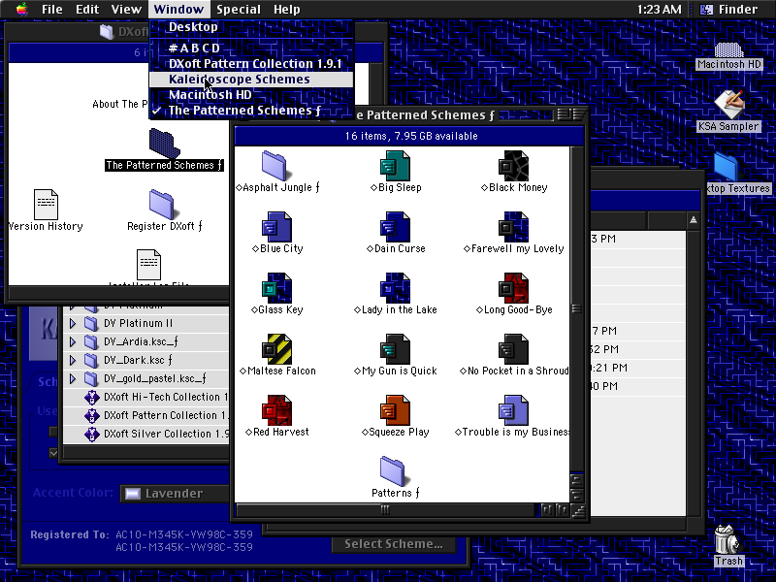Select The Patterned Schemes folder in DXoft window
Screen dimensions: 776x582
pos(164,144)
